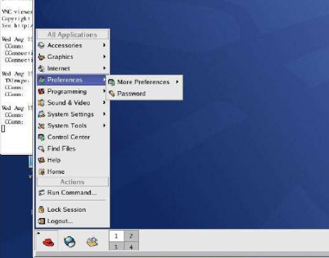Screen dimensions: 329x258
Task: Launch the email envelope panel icon
Action: point(92,242)
